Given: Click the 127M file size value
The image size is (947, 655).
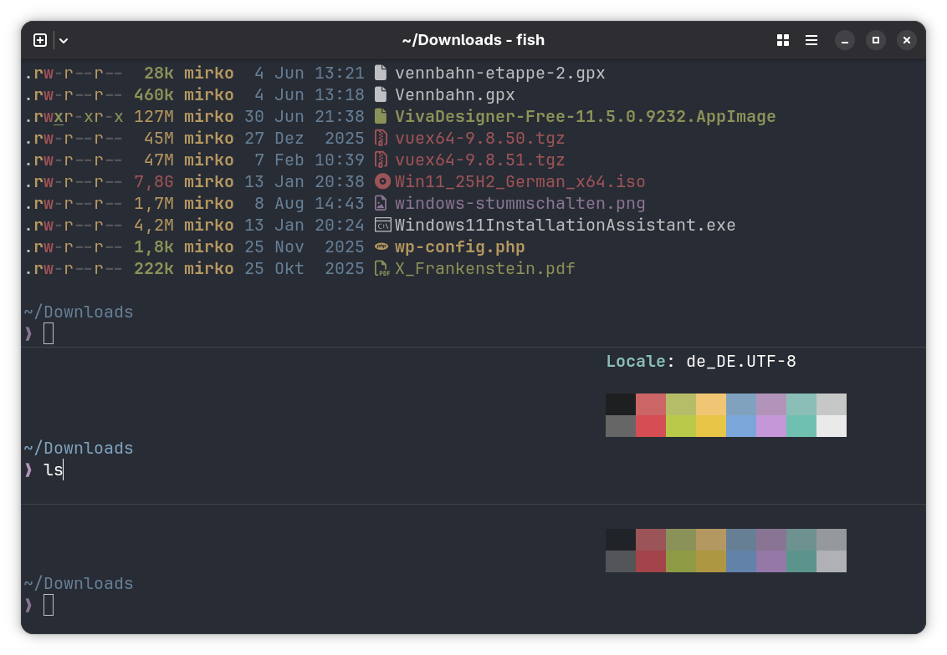Looking at the screenshot, I should pyautogui.click(x=154, y=116).
